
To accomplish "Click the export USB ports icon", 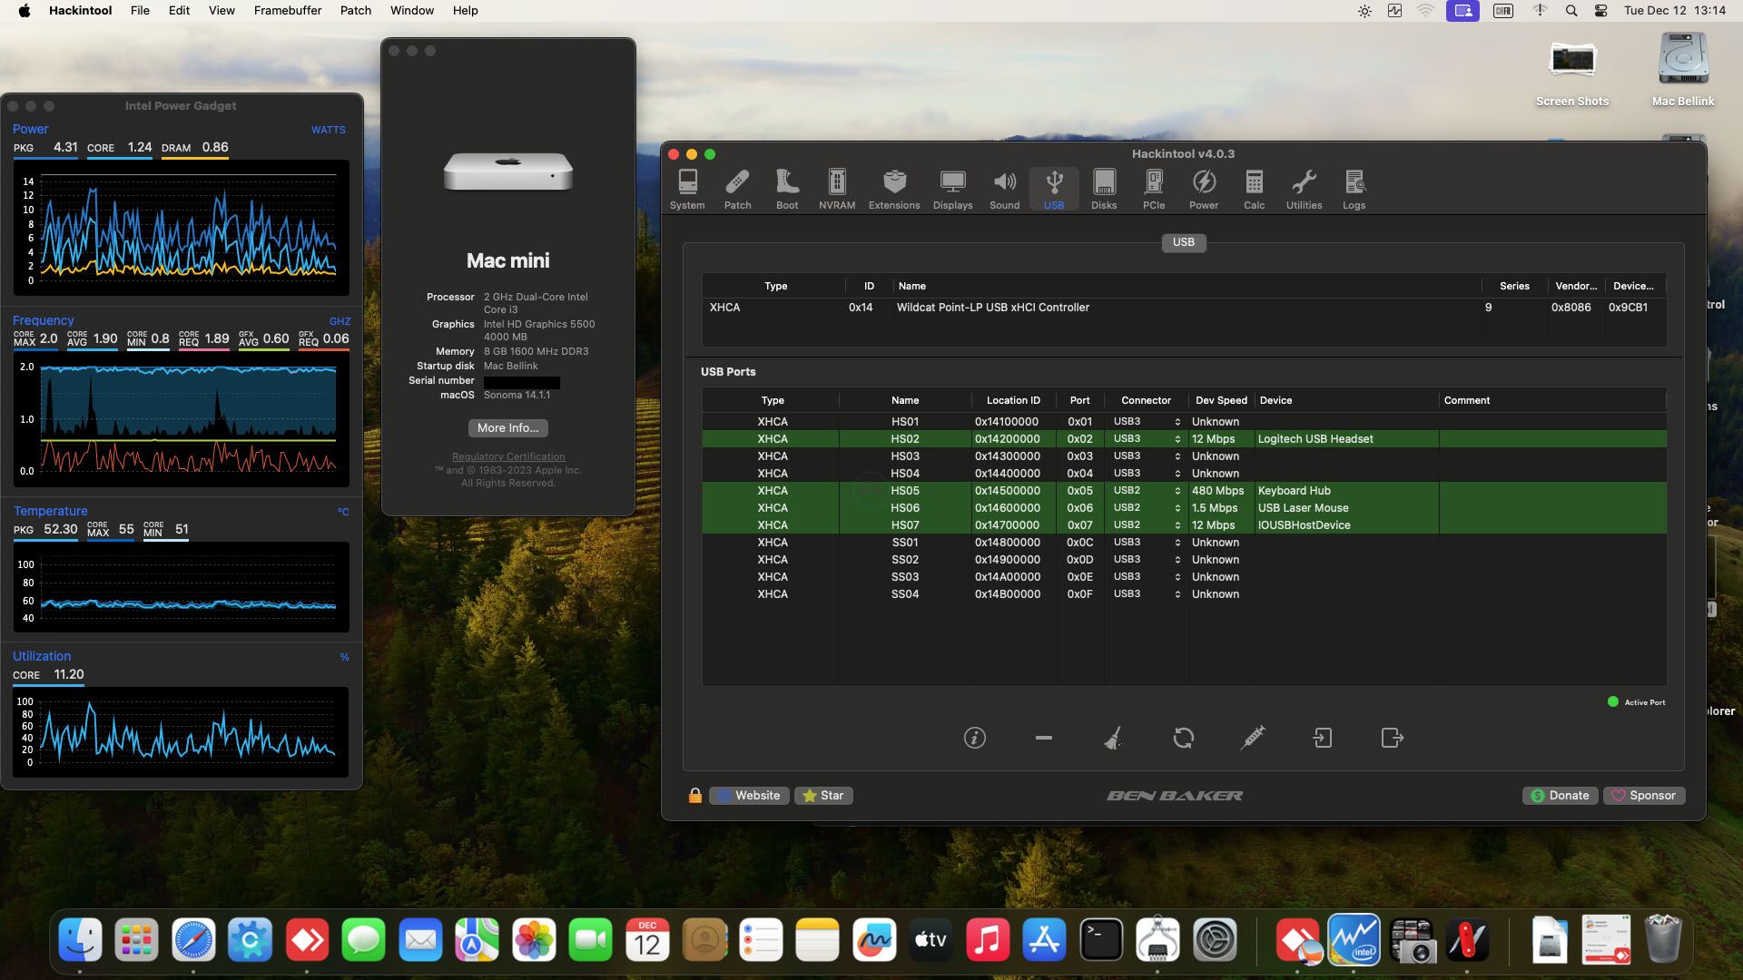I will click(1392, 738).
